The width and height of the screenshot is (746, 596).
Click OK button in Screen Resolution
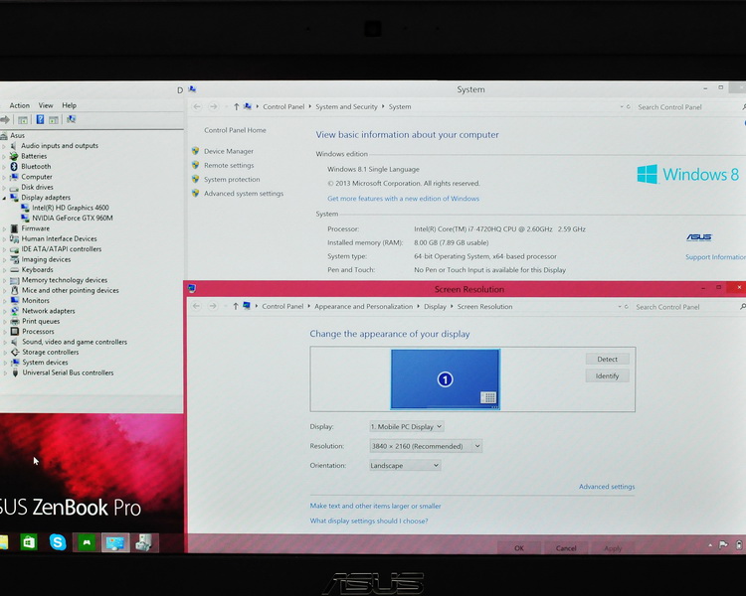point(519,548)
